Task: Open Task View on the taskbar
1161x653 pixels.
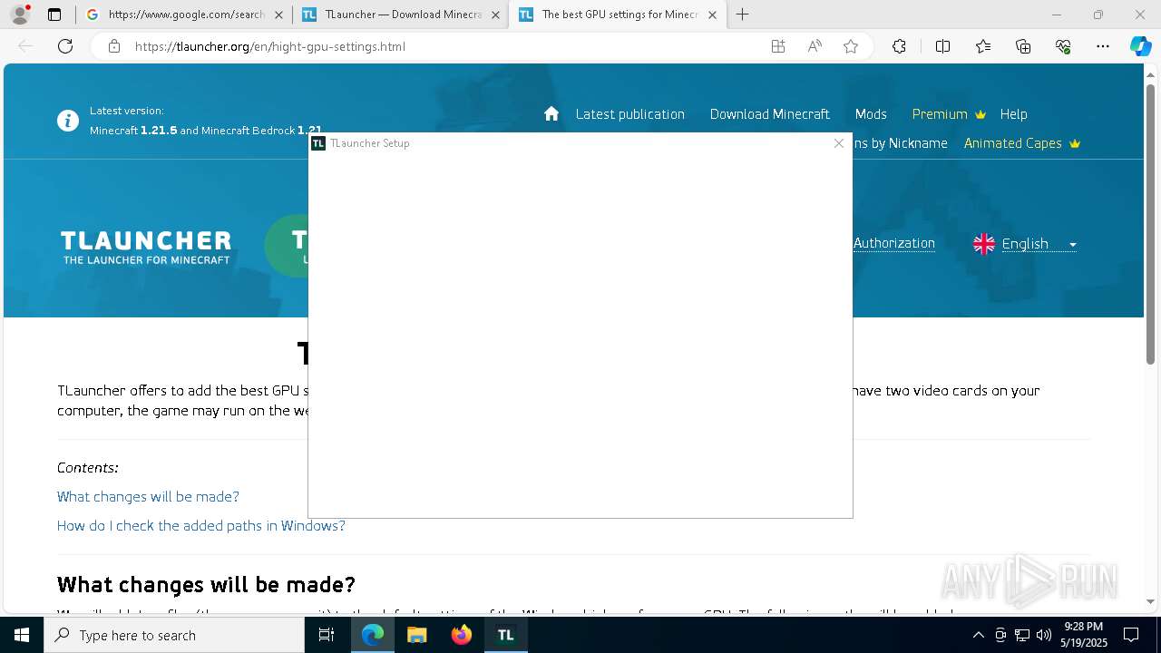Action: click(327, 635)
